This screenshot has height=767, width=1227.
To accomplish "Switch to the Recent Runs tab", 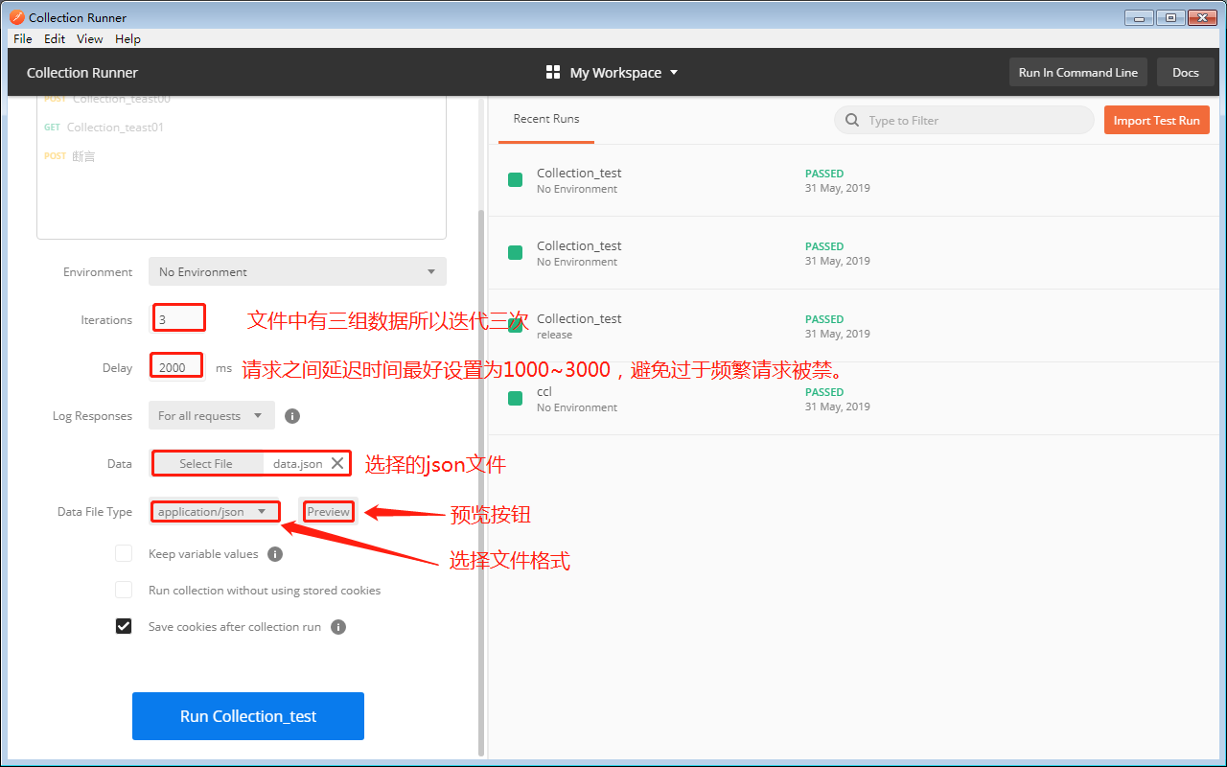I will 546,119.
